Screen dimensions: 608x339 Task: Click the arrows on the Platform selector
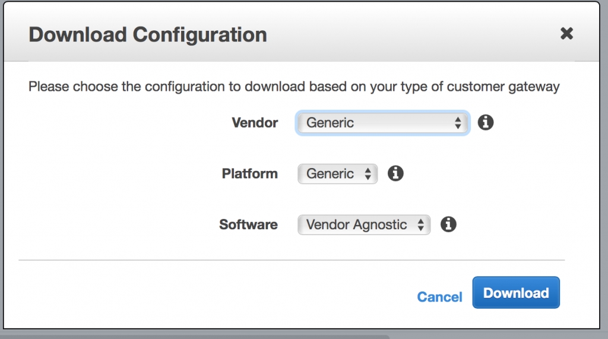coord(368,174)
